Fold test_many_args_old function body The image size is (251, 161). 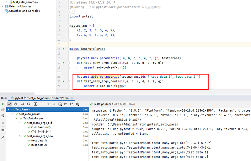pos(68,63)
